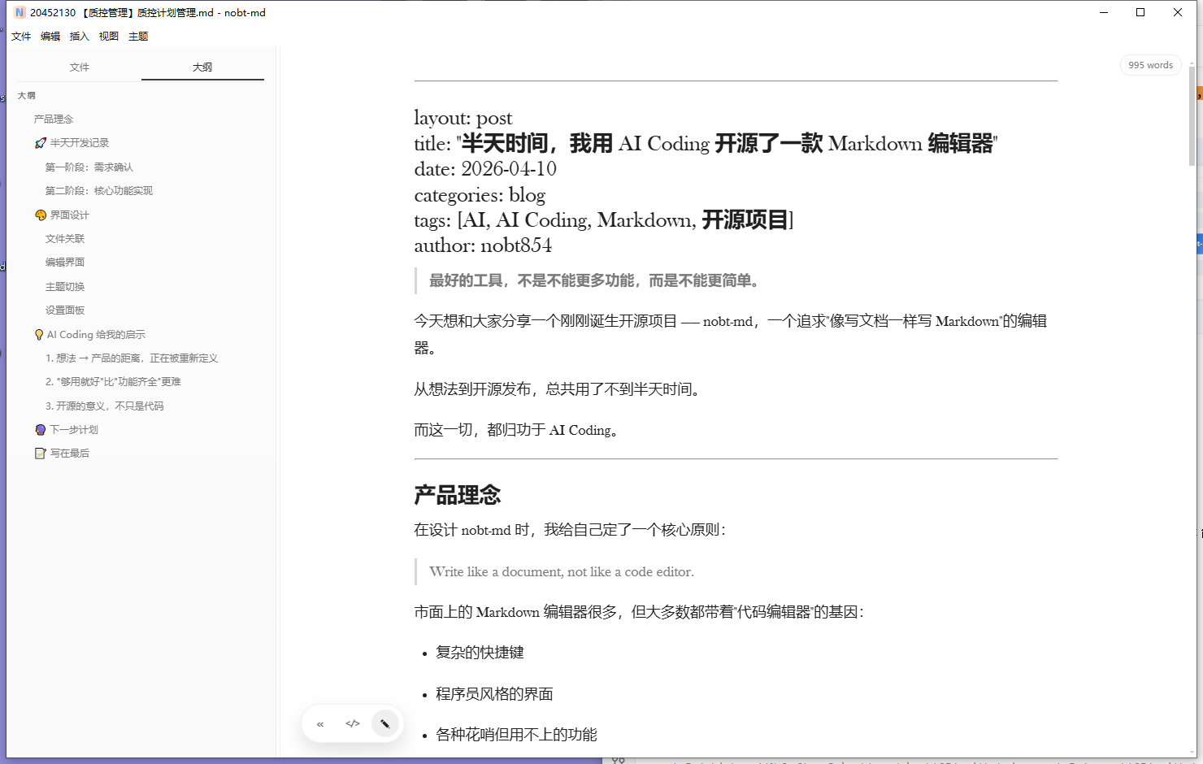Click paragraph 从想法到开源发布，总共用了不到半天时间
Image resolution: width=1203 pixels, height=764 pixels.
click(x=559, y=389)
